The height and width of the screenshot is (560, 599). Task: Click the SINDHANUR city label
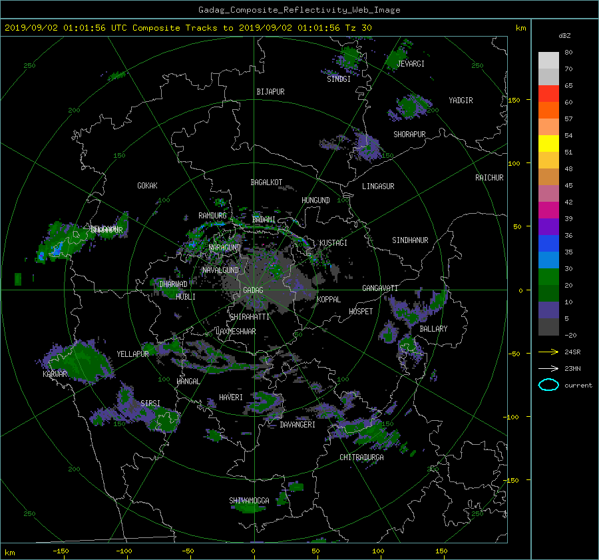click(410, 240)
